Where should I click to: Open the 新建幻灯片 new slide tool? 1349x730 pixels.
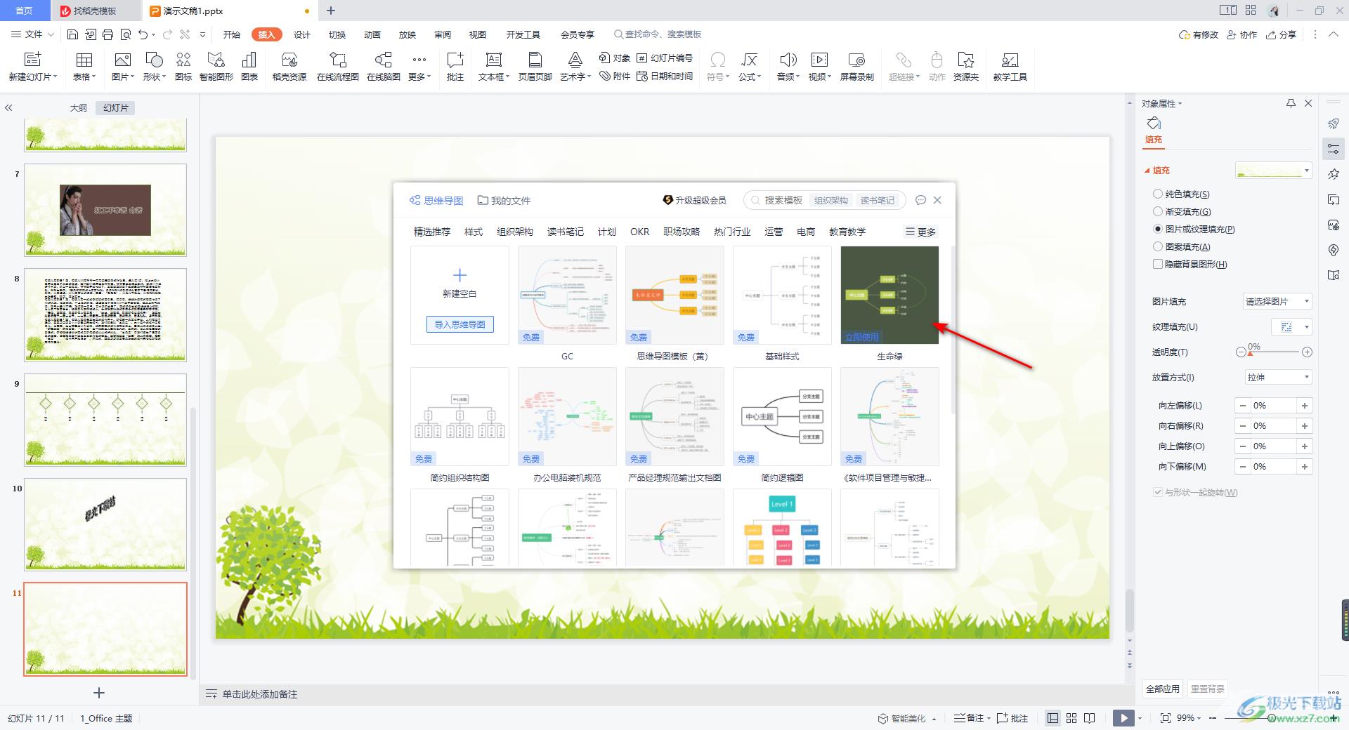pos(33,67)
